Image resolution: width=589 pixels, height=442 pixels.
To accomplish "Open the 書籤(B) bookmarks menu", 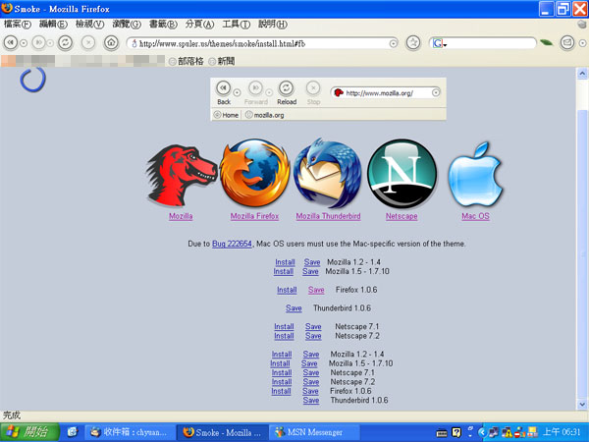I will (163, 24).
